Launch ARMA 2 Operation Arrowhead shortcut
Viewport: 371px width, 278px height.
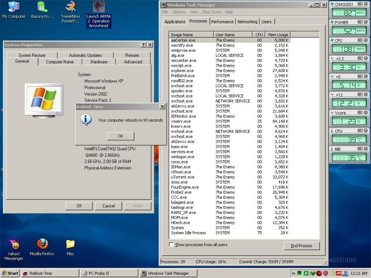pyautogui.click(x=99, y=7)
